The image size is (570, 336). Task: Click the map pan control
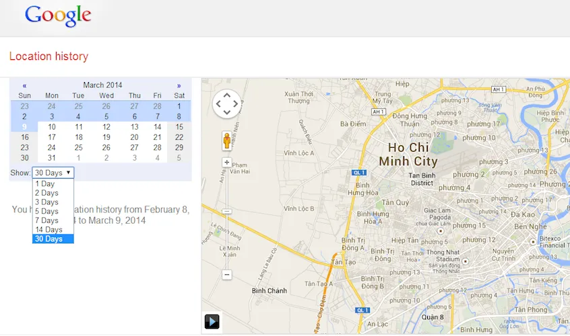pyautogui.click(x=226, y=103)
